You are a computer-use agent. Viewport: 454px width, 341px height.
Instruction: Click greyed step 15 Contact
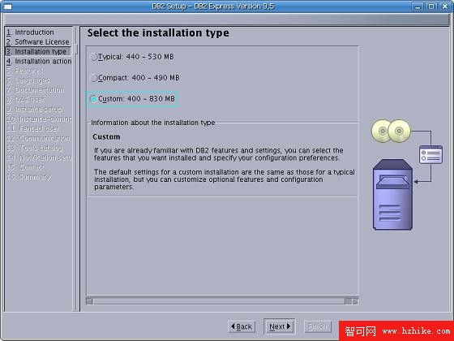click(x=26, y=167)
